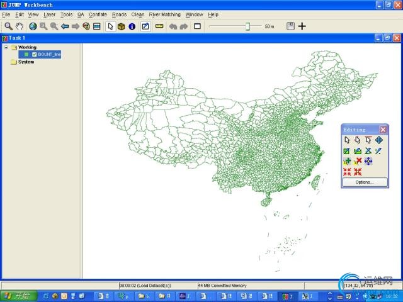Click Insert Vertex tool in Editing toolbox
This screenshot has height=302, width=403.
click(346, 161)
